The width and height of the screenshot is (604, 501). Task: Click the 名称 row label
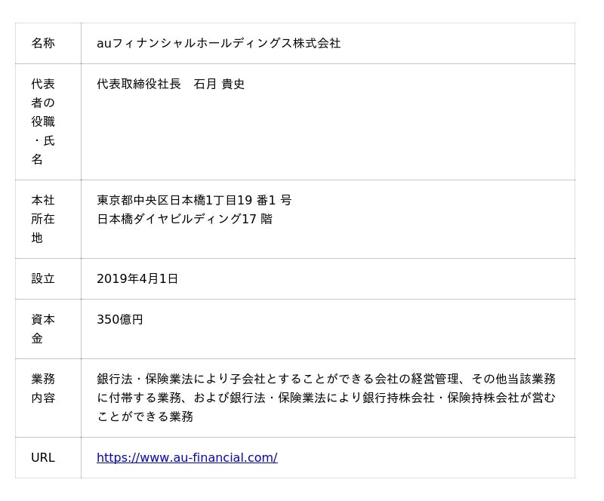click(x=43, y=43)
